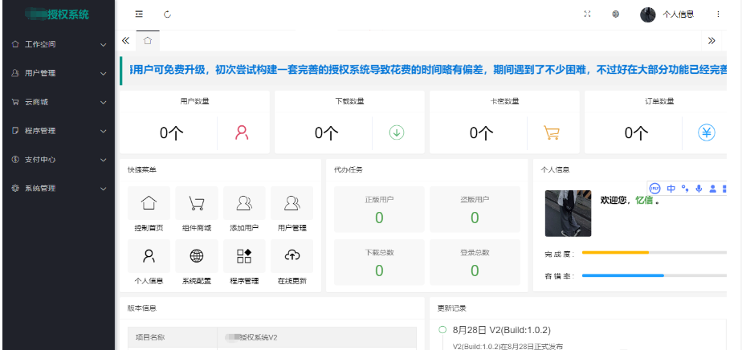Click the 支付中心 coin icon in sidebar

click(15, 160)
